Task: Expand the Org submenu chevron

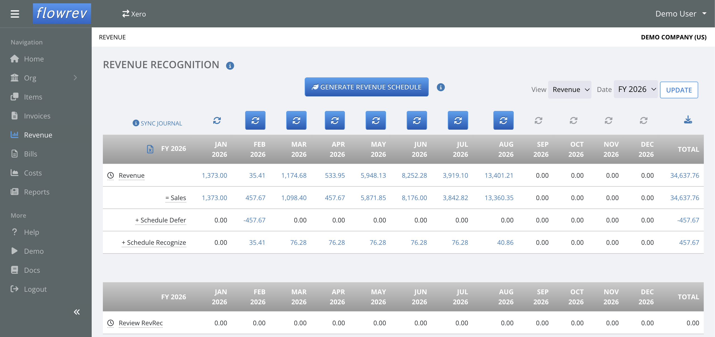Action: point(75,78)
